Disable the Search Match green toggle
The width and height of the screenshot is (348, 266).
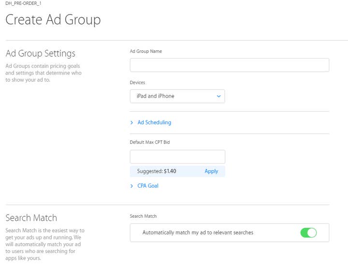pos(308,233)
